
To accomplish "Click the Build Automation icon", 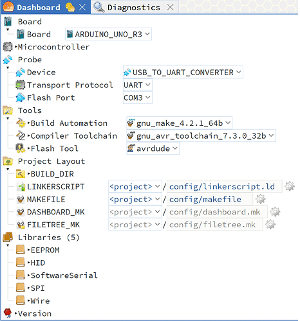I will click(21, 123).
